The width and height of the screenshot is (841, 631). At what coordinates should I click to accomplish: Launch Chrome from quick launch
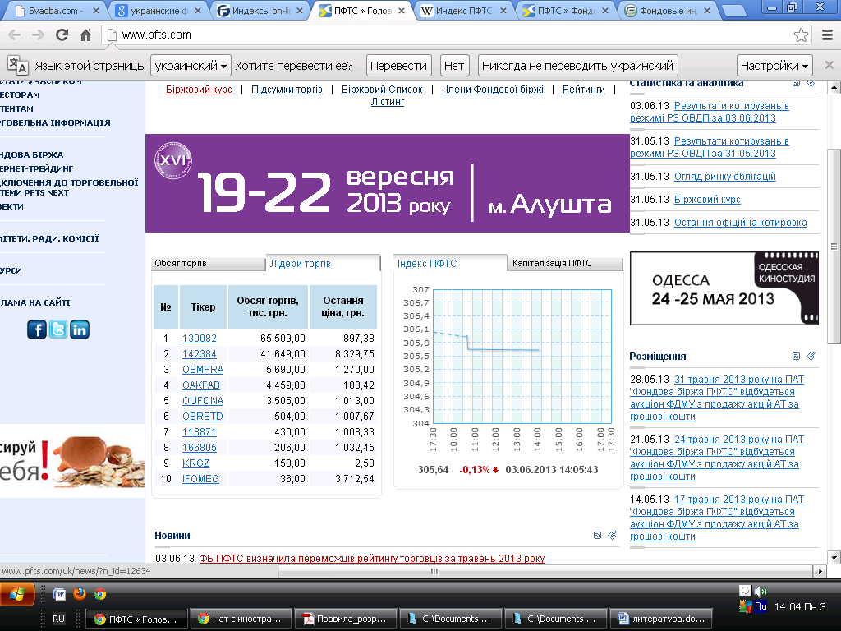tap(100, 594)
